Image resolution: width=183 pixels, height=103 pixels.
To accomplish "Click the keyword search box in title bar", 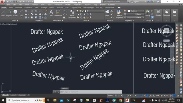I will click(115, 2).
